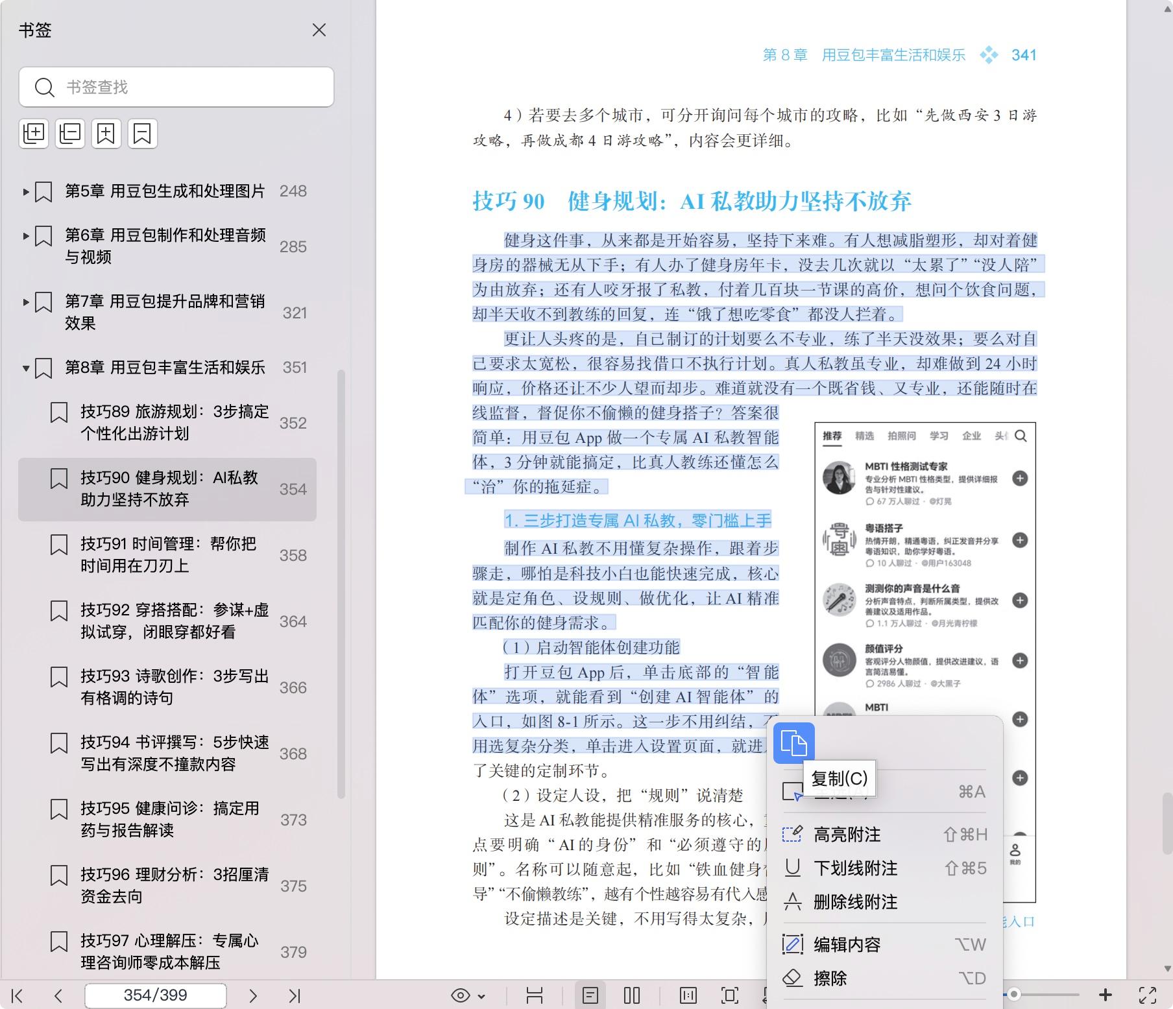The height and width of the screenshot is (1009, 1173).
Task: Select fit-width page layout icon
Action: 535,995
